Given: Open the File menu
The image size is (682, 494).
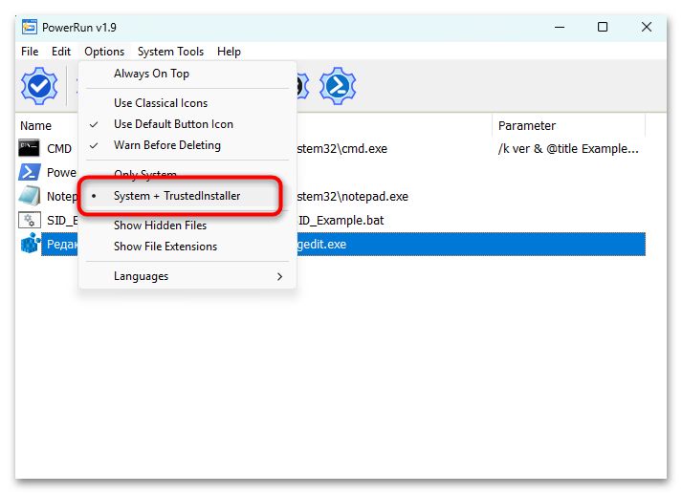Looking at the screenshot, I should tap(30, 52).
